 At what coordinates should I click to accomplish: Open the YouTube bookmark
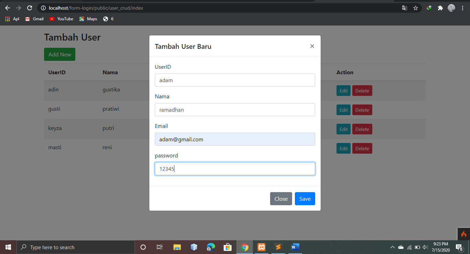click(x=61, y=19)
